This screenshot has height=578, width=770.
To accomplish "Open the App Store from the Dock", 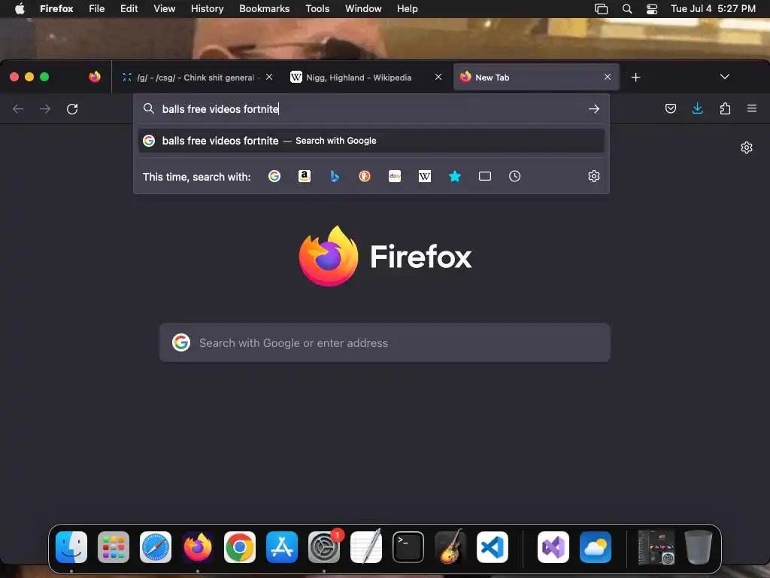I will (282, 547).
